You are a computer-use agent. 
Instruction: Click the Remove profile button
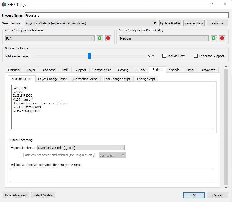tap(217, 23)
